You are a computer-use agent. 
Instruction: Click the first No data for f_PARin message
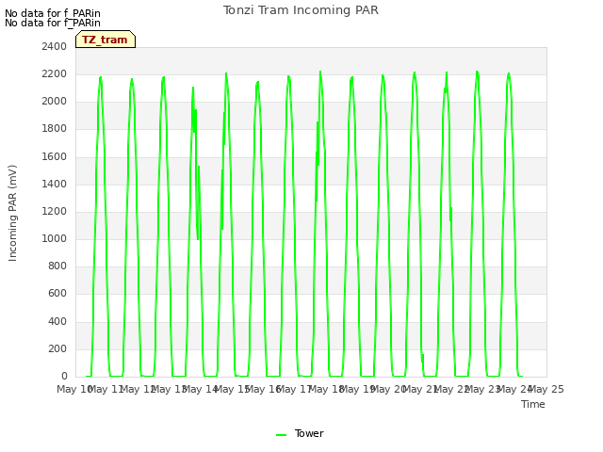tap(53, 13)
